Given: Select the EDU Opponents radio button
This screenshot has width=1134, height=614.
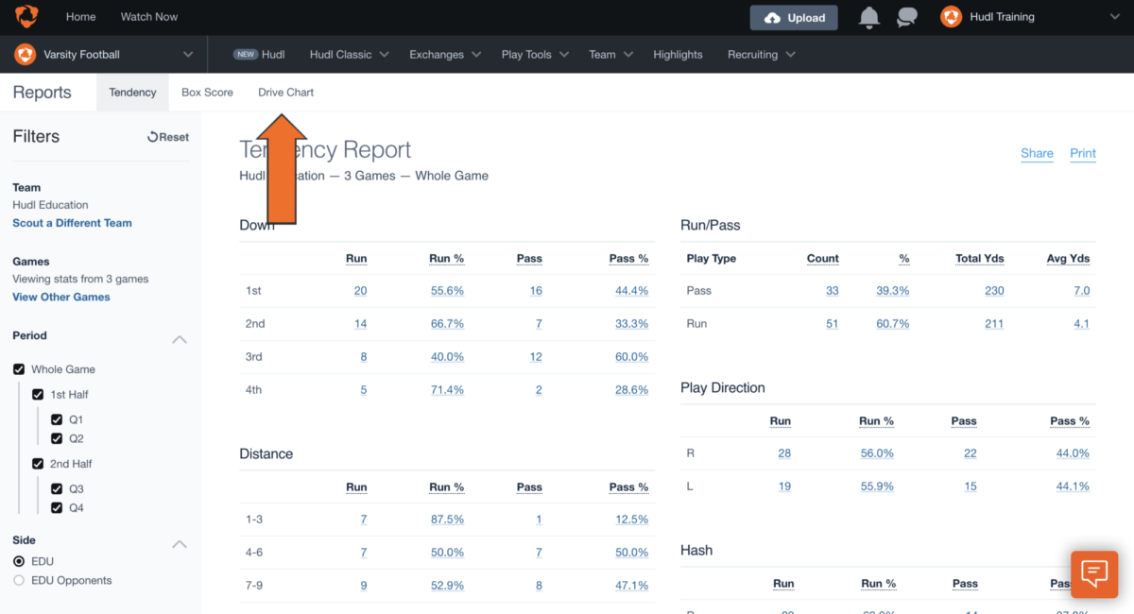Looking at the screenshot, I should [x=19, y=580].
